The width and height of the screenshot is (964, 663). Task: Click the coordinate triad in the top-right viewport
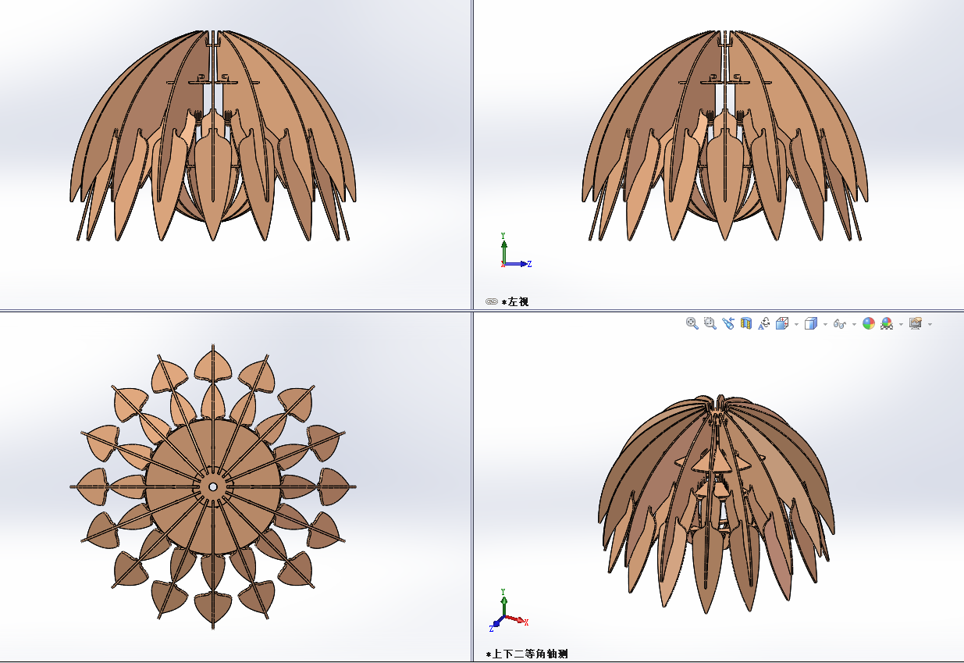pyautogui.click(x=515, y=251)
